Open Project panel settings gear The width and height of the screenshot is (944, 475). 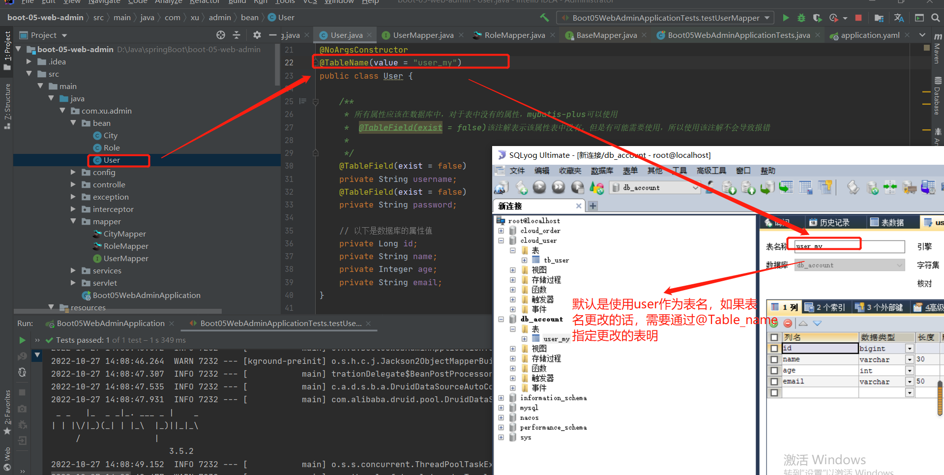point(257,35)
